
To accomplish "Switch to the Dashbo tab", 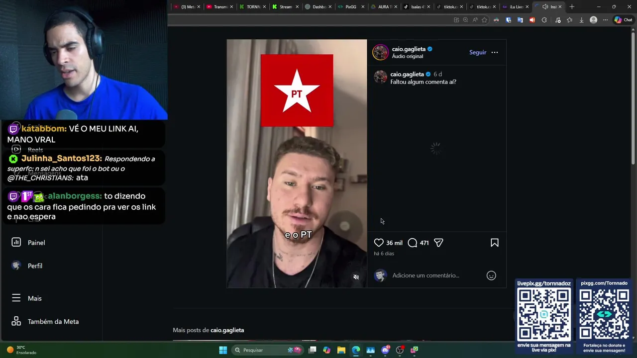I will point(318,6).
